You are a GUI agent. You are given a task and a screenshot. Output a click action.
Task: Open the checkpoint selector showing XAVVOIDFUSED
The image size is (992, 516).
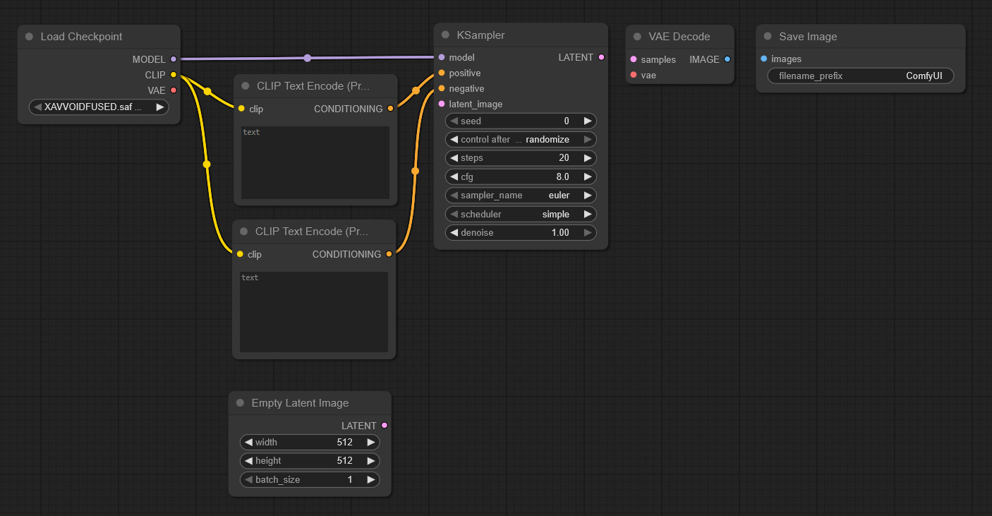point(99,107)
